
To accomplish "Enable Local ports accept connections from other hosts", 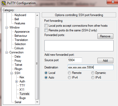I will [46, 26].
